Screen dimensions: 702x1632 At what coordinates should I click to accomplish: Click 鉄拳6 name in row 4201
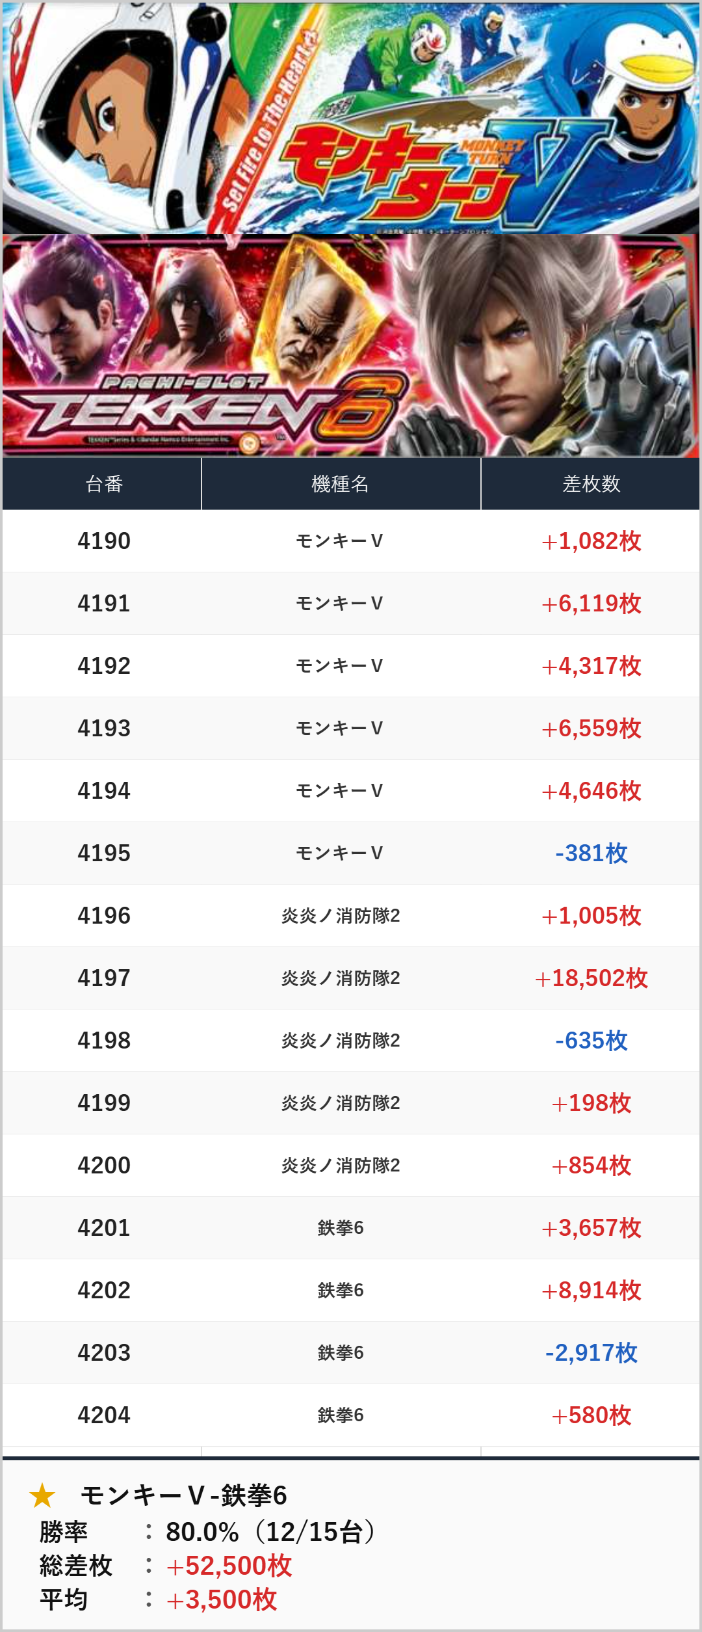point(340,1228)
